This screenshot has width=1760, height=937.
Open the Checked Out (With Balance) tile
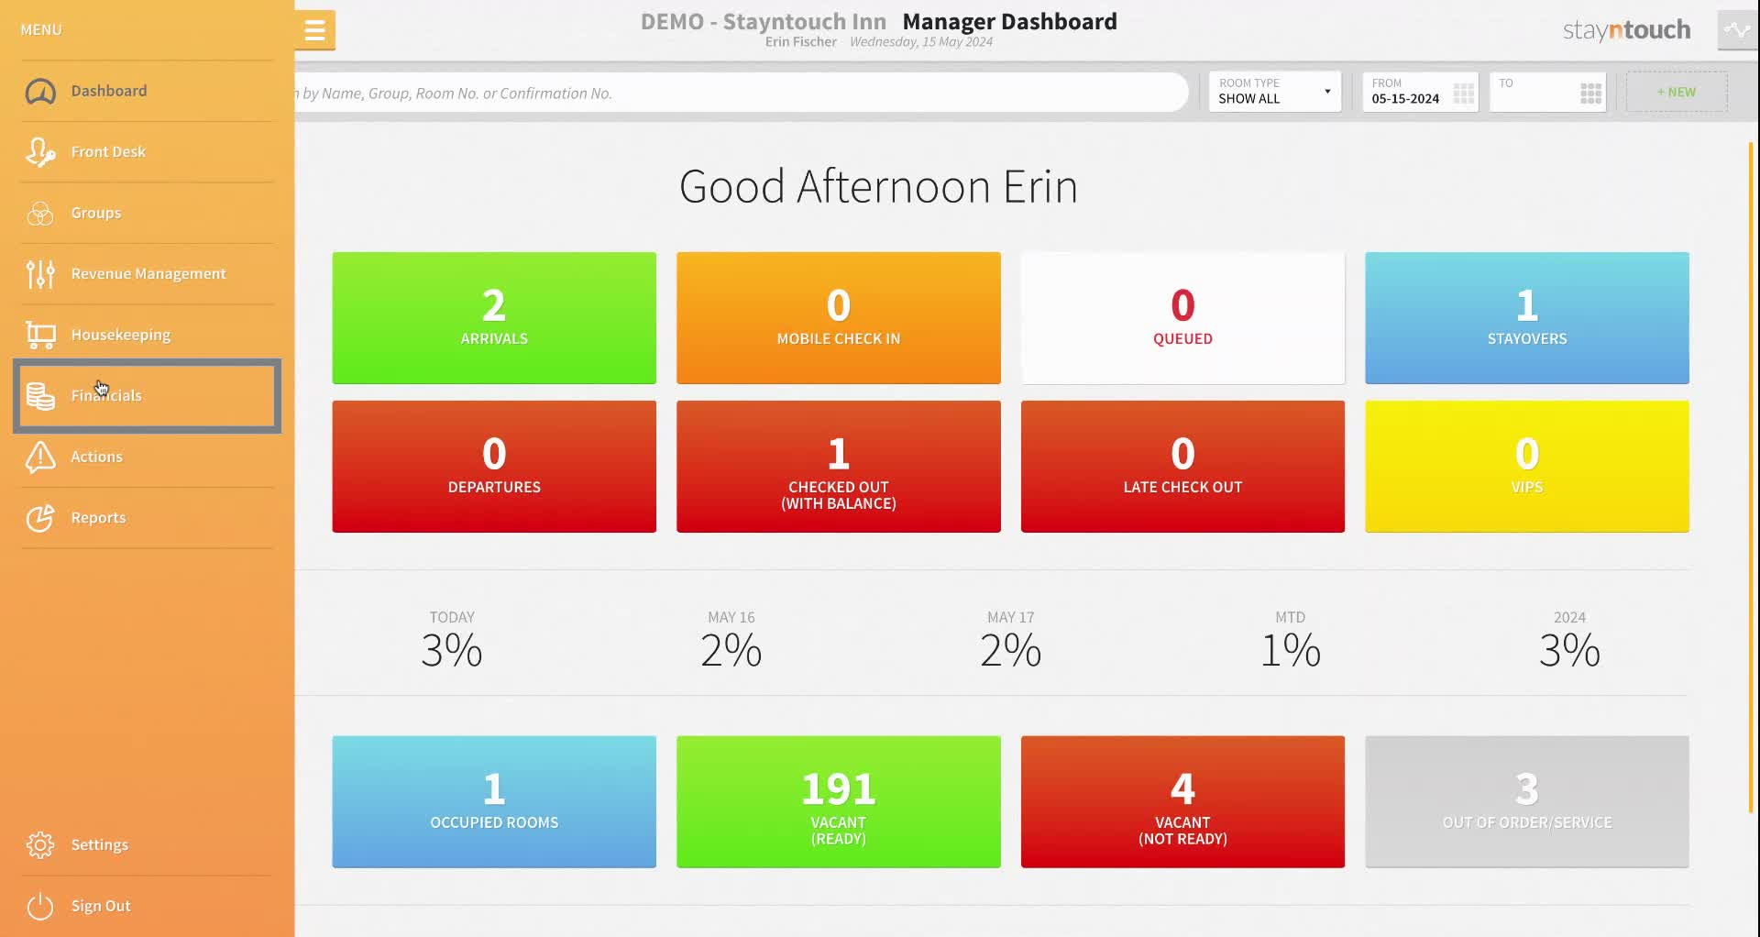pos(839,467)
